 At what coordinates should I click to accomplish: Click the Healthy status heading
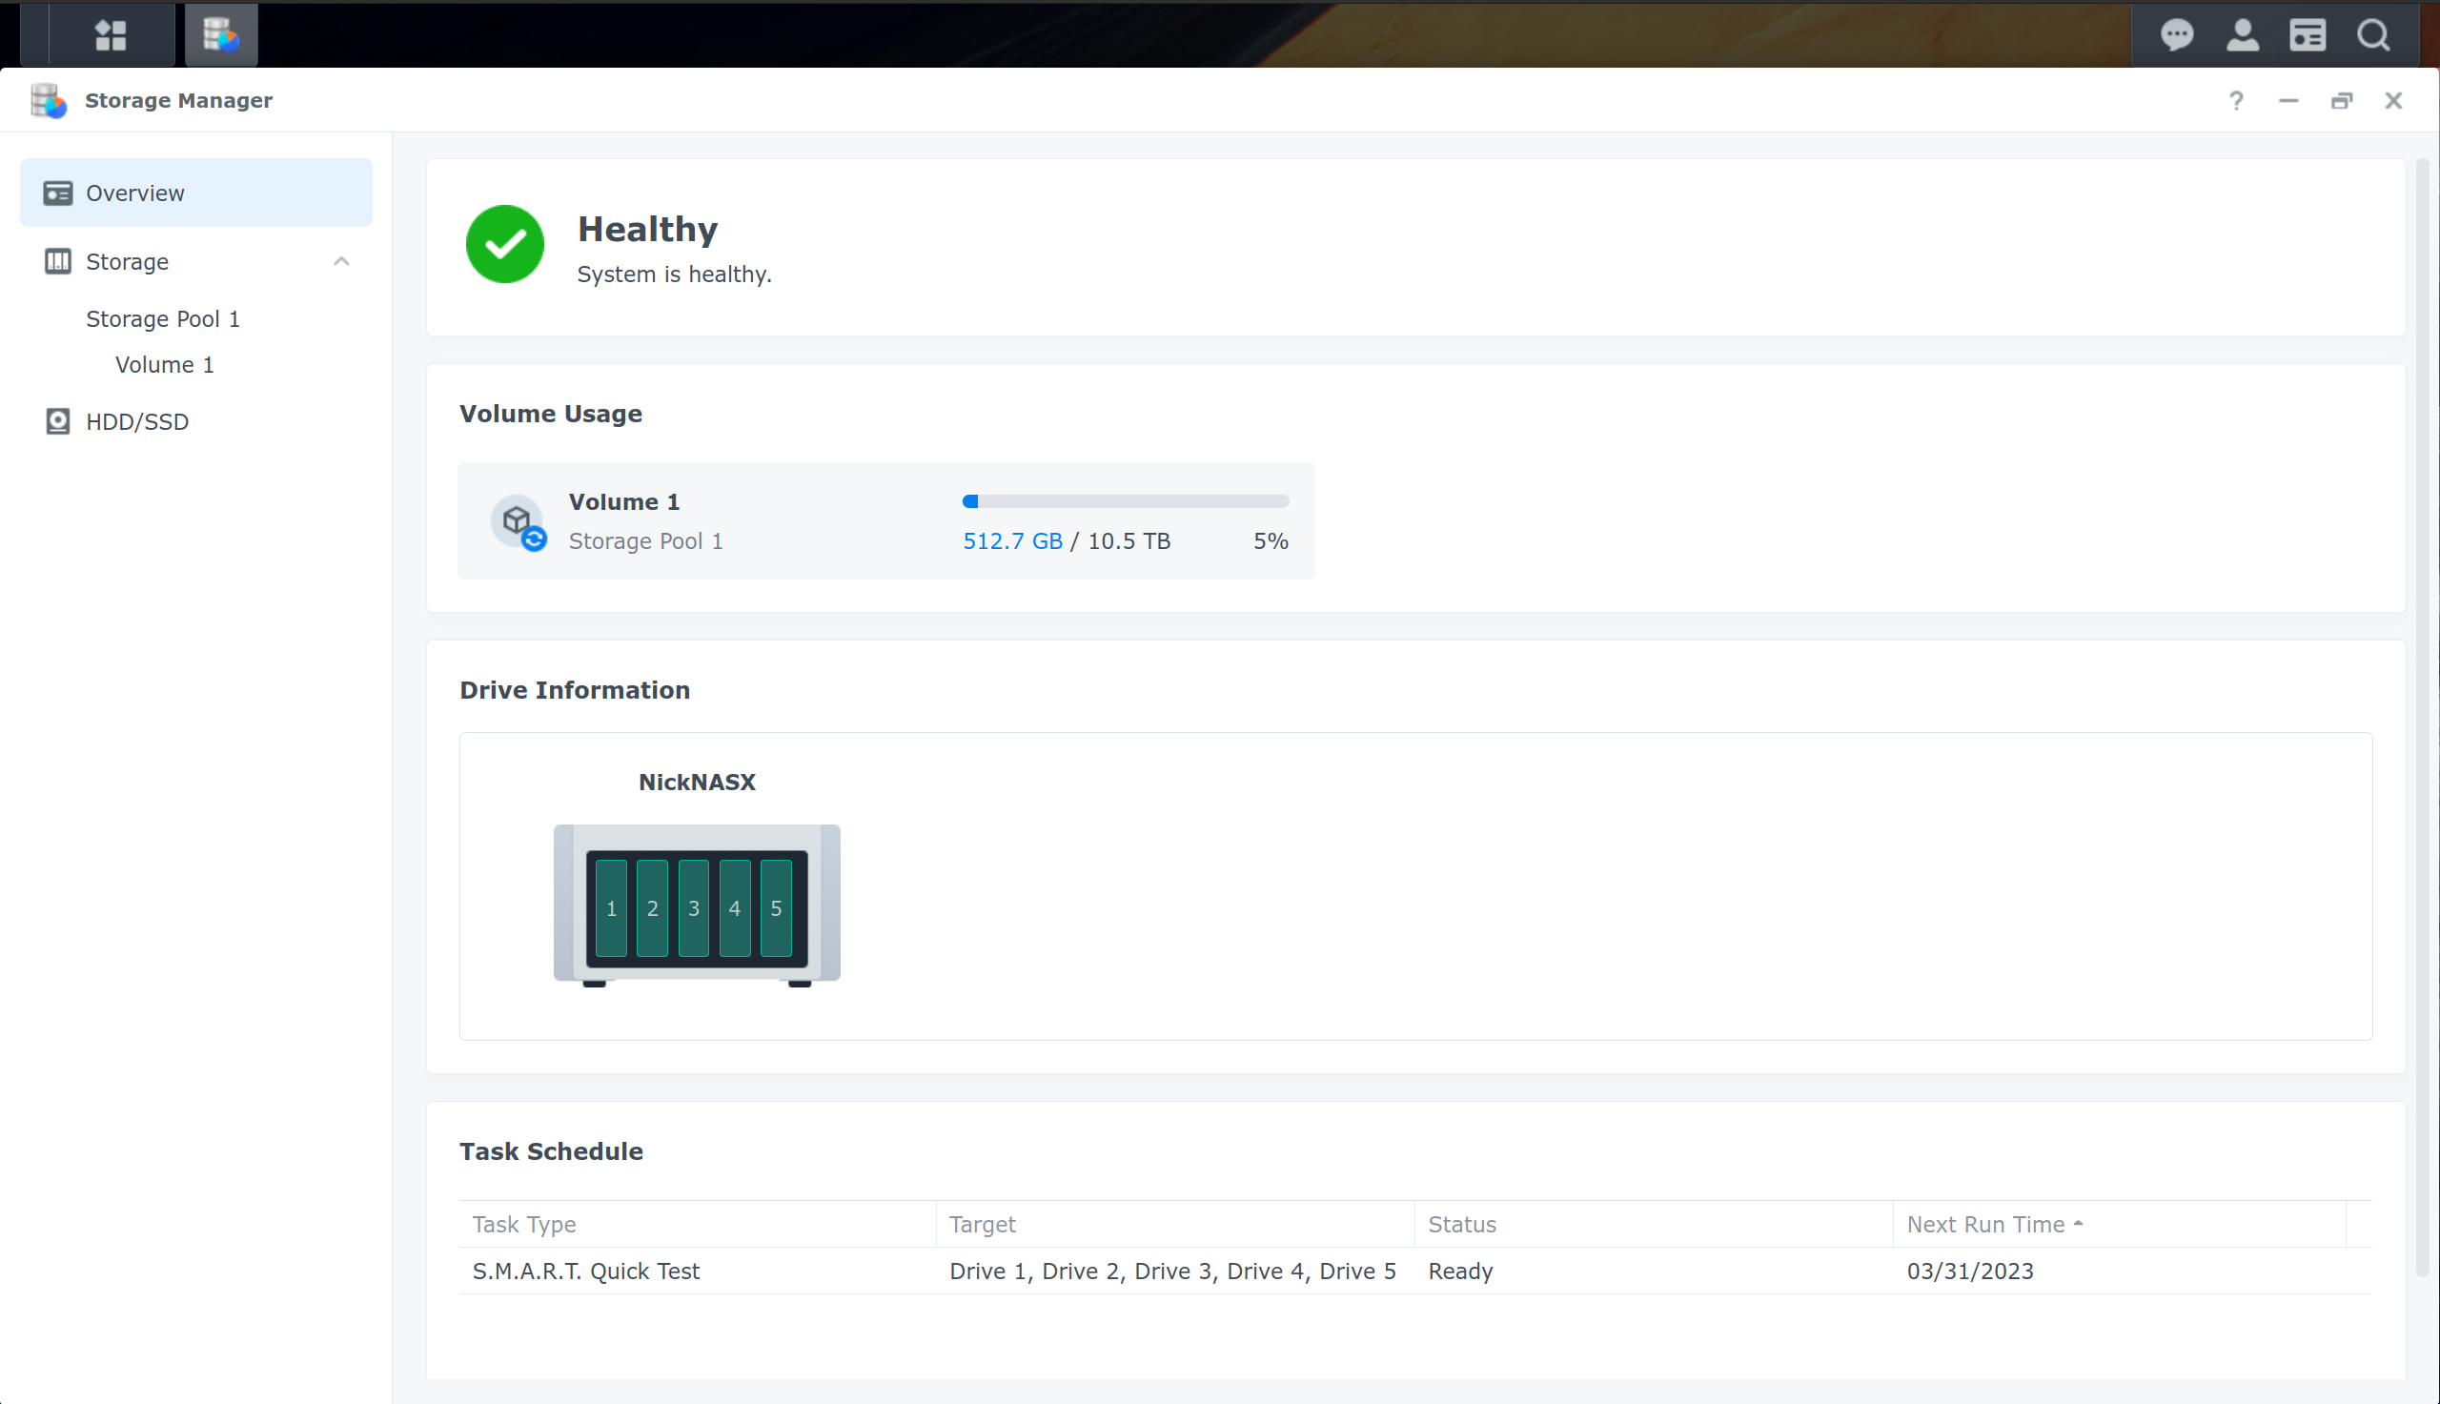[648, 230]
